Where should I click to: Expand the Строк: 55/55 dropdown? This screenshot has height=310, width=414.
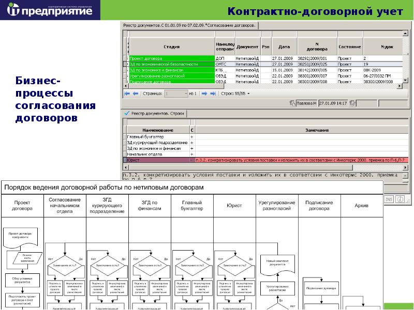tap(248, 94)
